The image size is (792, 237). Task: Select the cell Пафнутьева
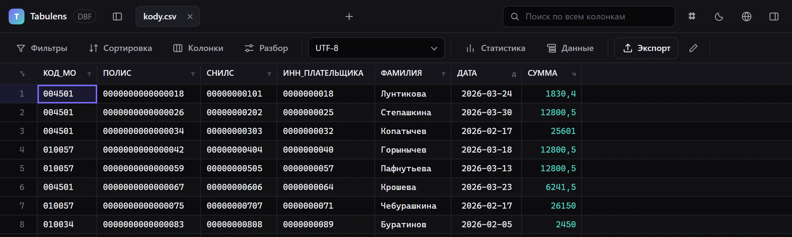413,169
